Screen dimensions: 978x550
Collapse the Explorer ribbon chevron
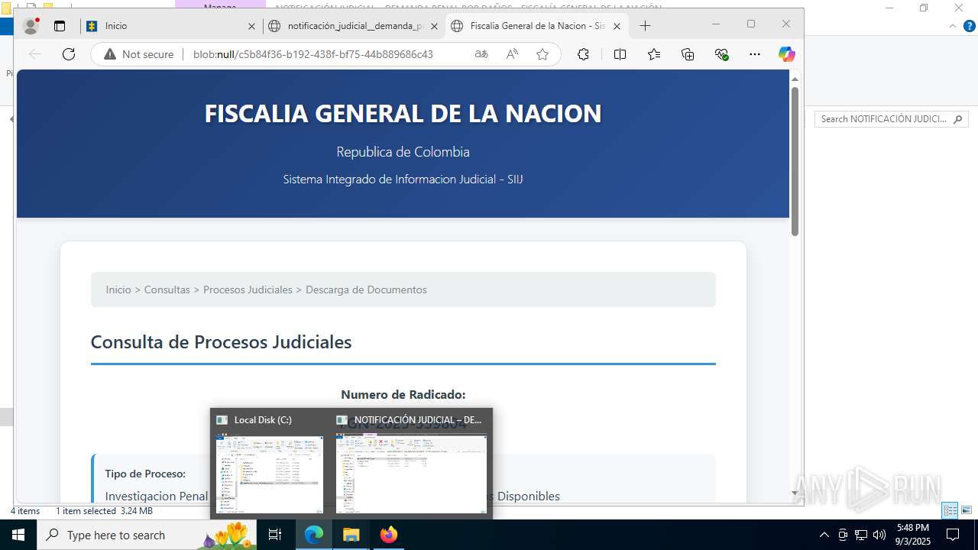952,26
